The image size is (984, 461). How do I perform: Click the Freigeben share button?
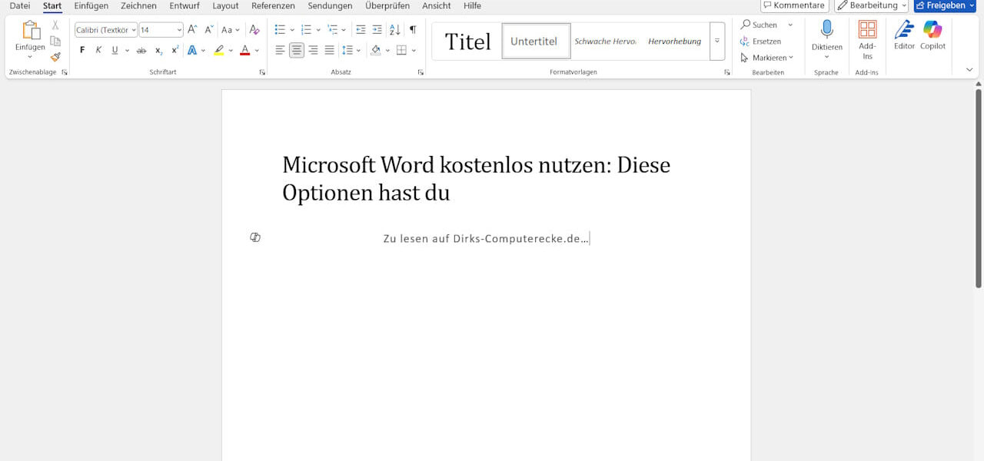pyautogui.click(x=945, y=5)
